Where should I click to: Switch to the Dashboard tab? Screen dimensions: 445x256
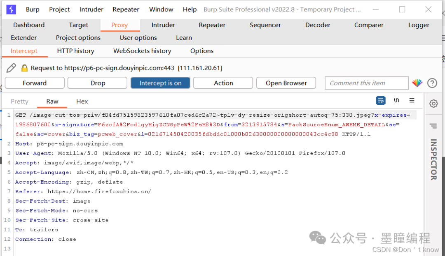click(x=29, y=25)
